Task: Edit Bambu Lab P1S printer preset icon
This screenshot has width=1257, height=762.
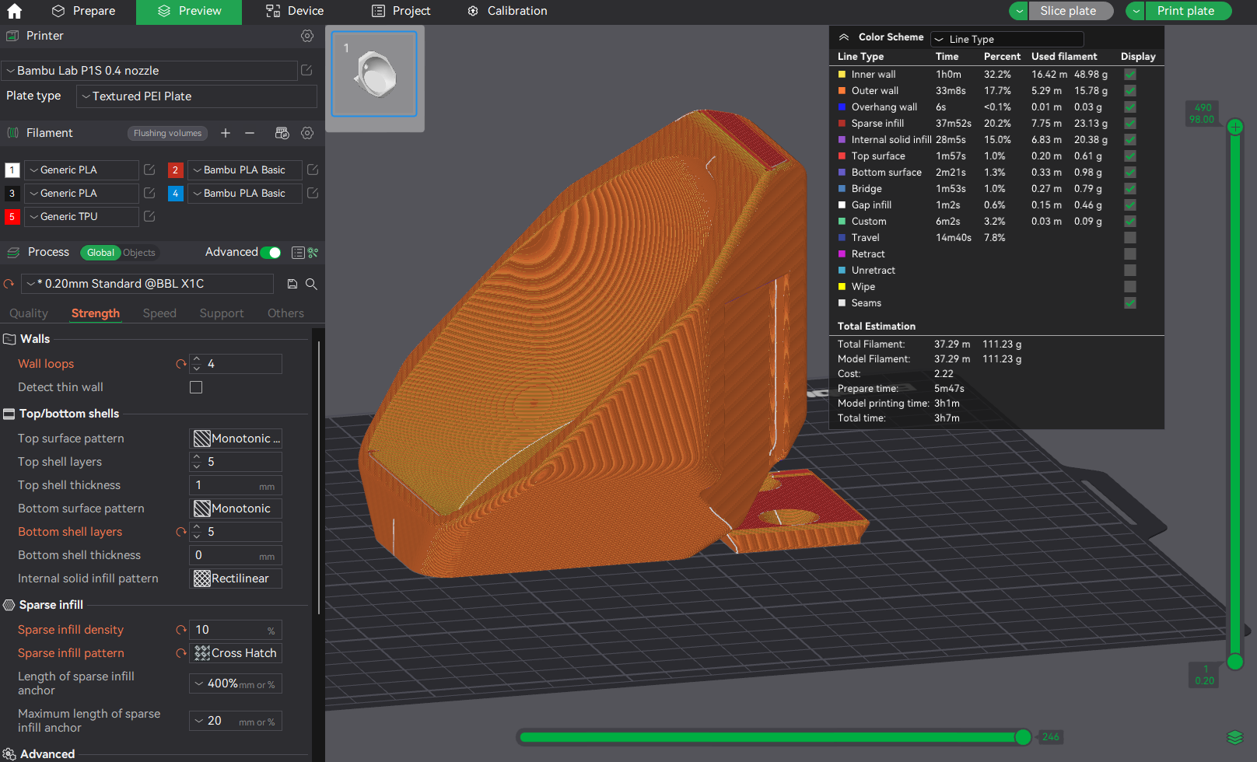Action: tap(306, 70)
